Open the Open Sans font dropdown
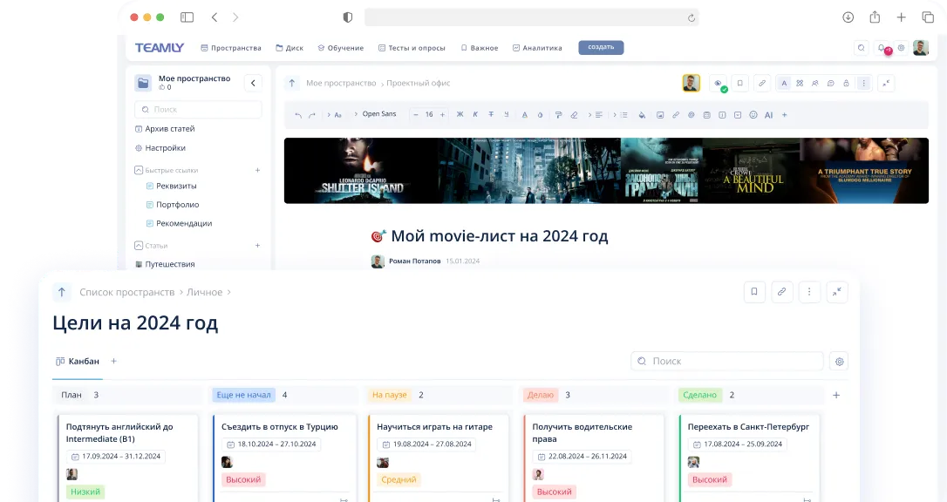This screenshot has height=502, width=947. 378,114
